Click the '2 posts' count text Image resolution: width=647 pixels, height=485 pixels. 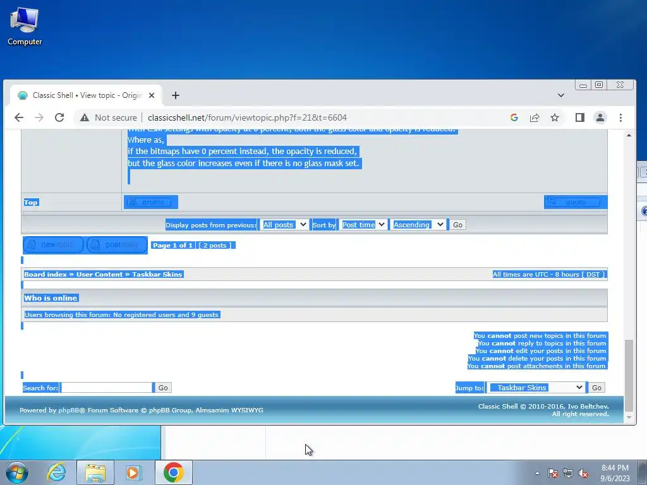[215, 246]
